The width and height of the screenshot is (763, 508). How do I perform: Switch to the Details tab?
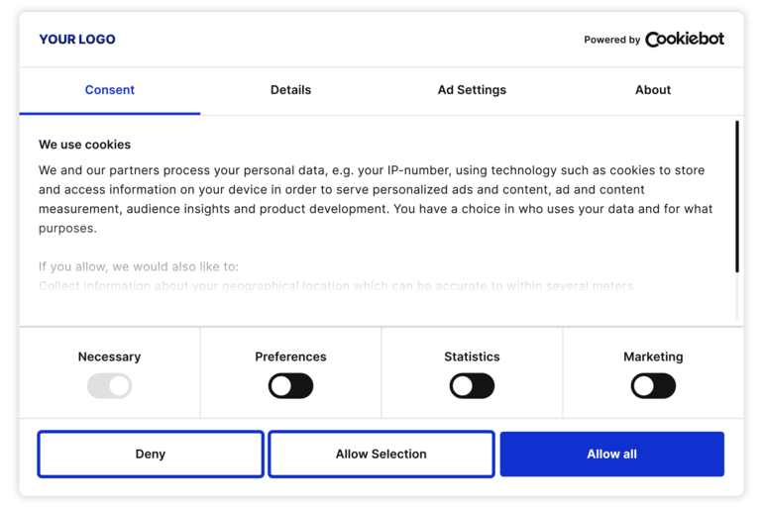[290, 90]
